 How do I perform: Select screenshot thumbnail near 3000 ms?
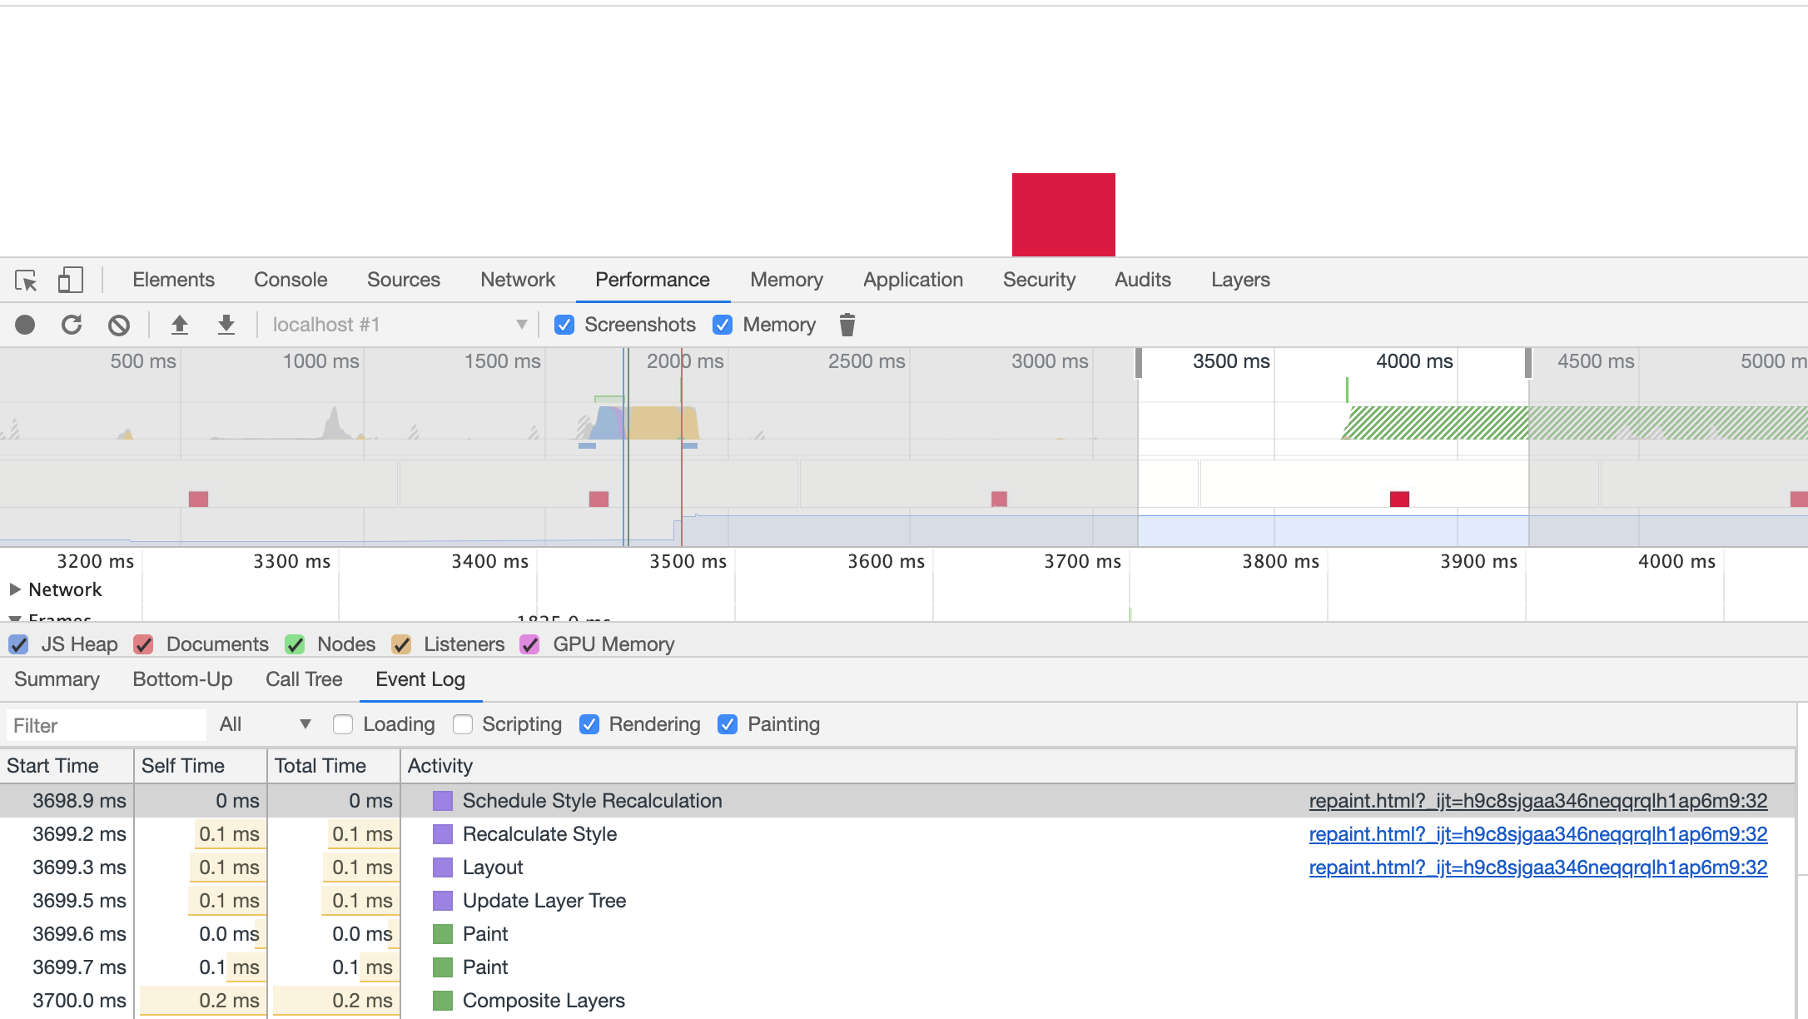[999, 499]
